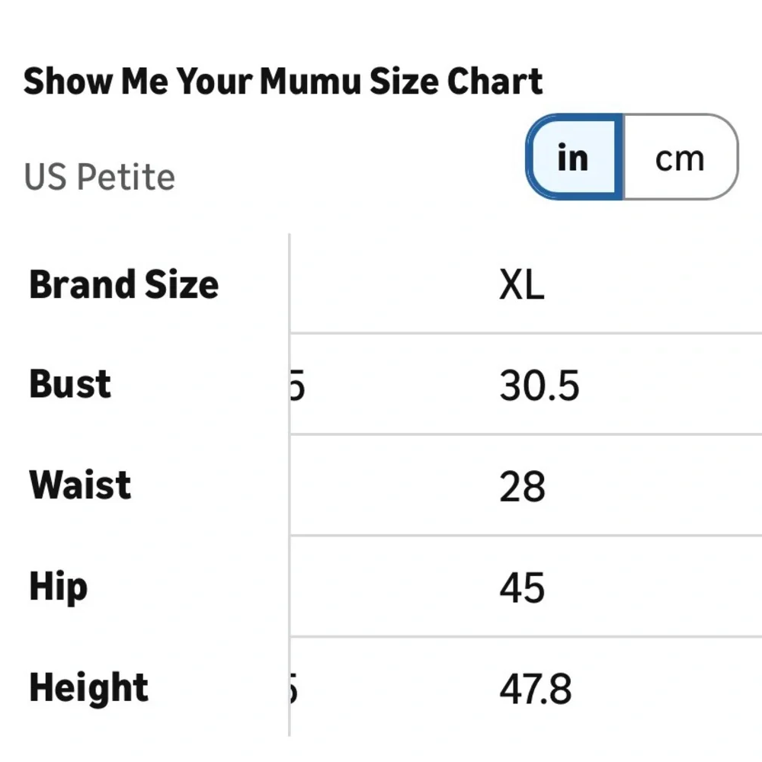Click the 28 waist measurement cell
Viewport: 762px width, 762px height.
(523, 487)
